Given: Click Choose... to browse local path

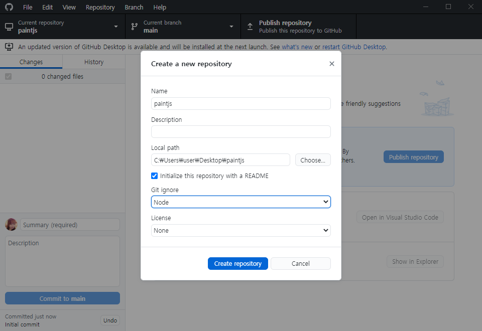Looking at the screenshot, I should (313, 160).
